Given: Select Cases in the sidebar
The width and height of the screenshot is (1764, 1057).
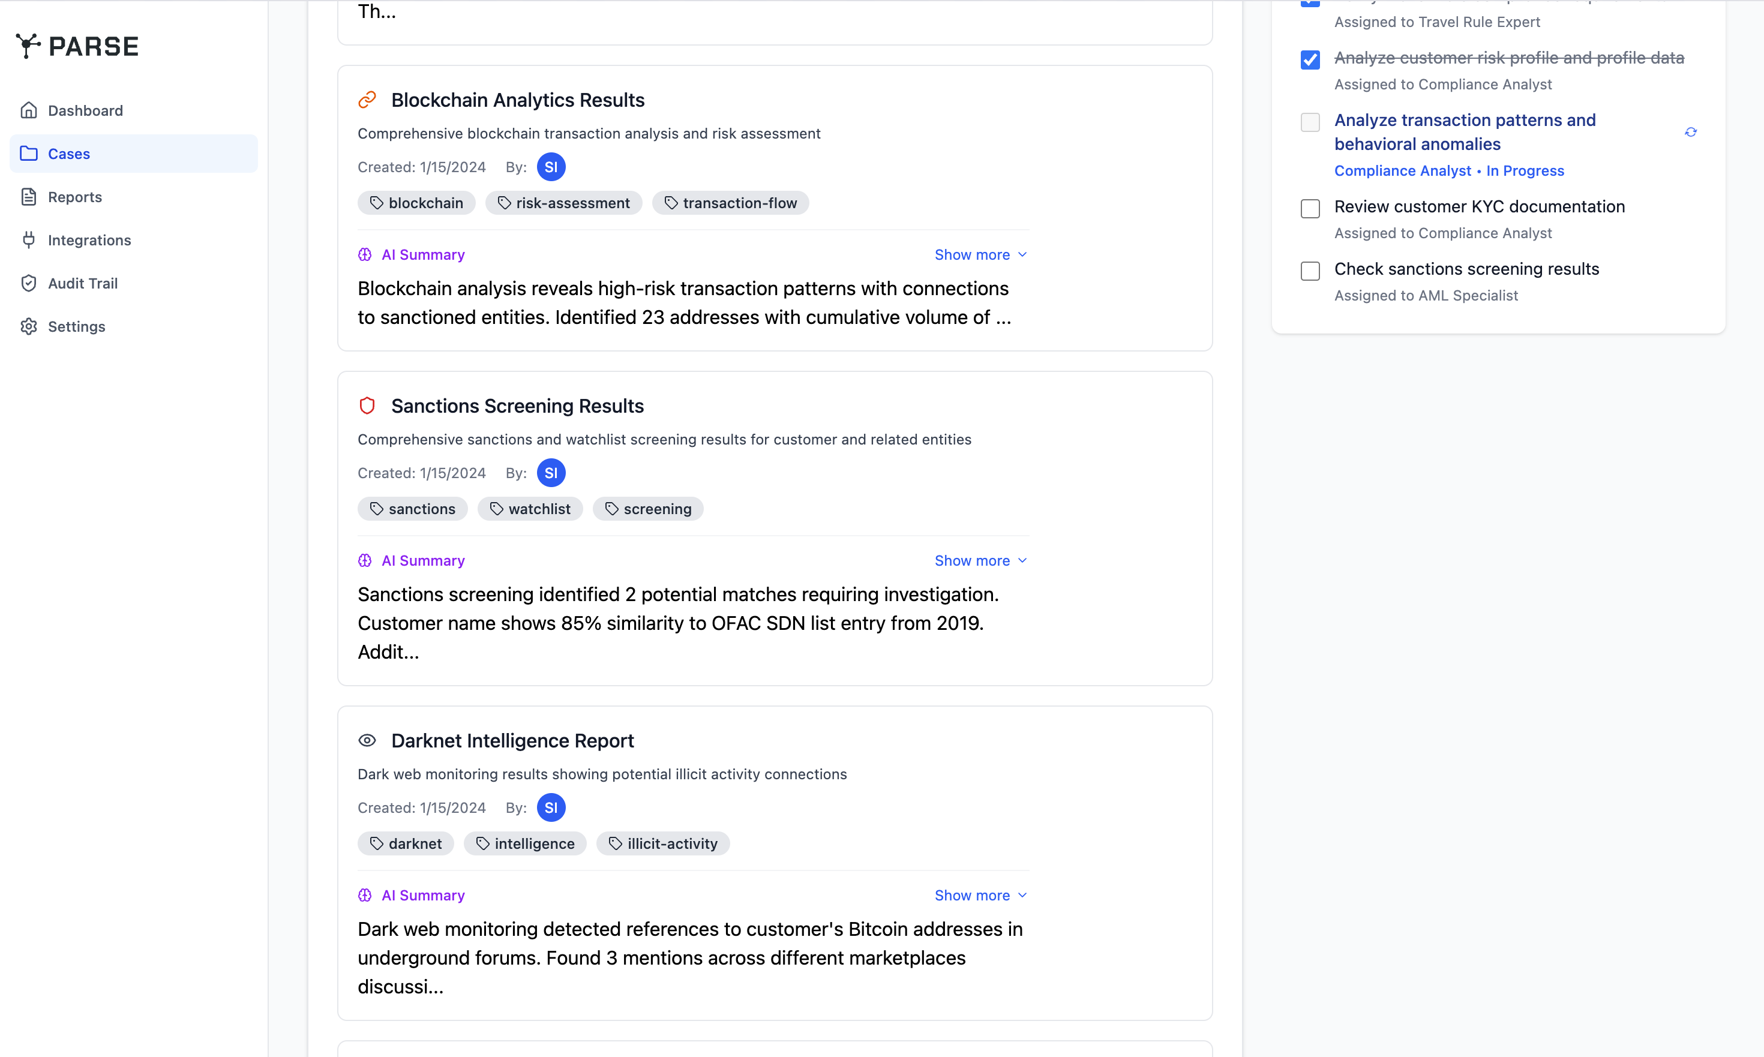Looking at the screenshot, I should pyautogui.click(x=68, y=153).
